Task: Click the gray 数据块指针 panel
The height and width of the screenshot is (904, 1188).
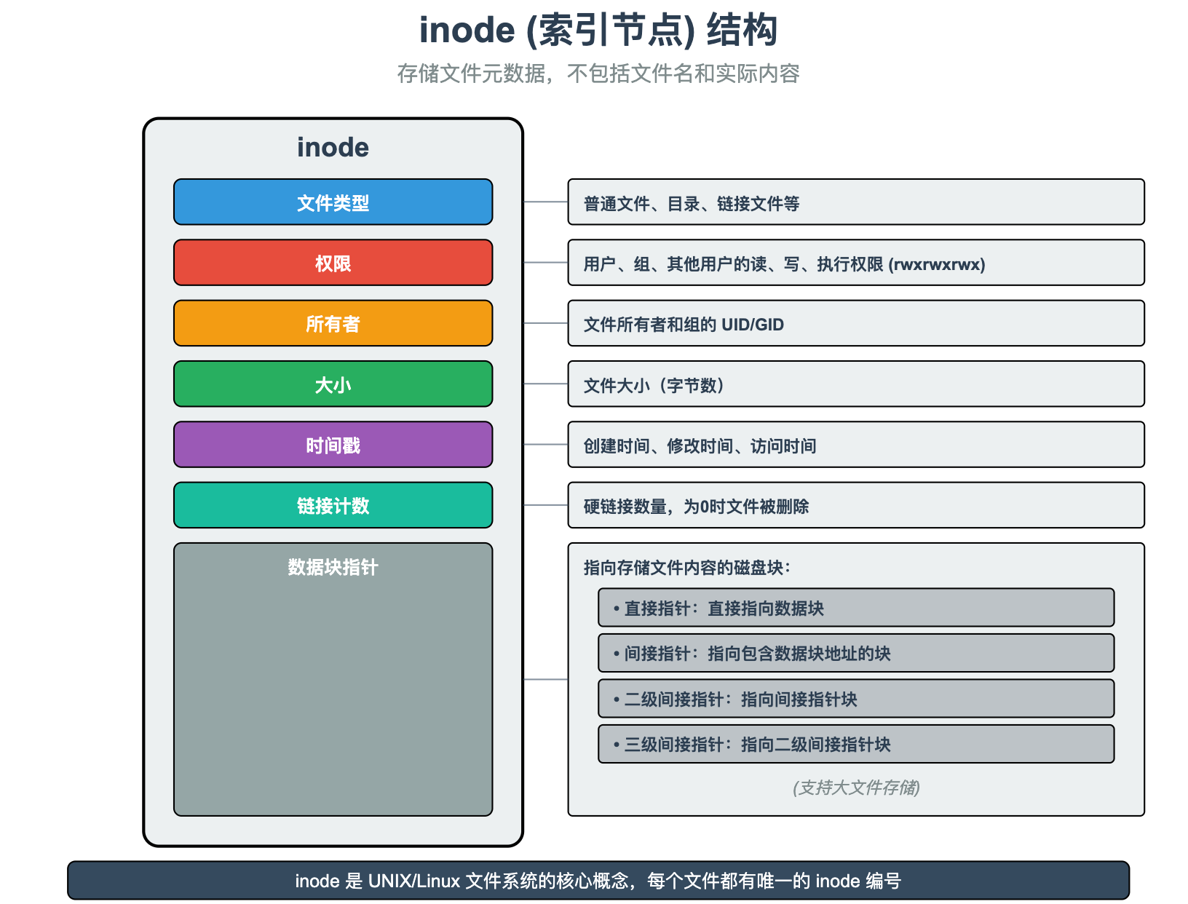Action: click(x=333, y=677)
